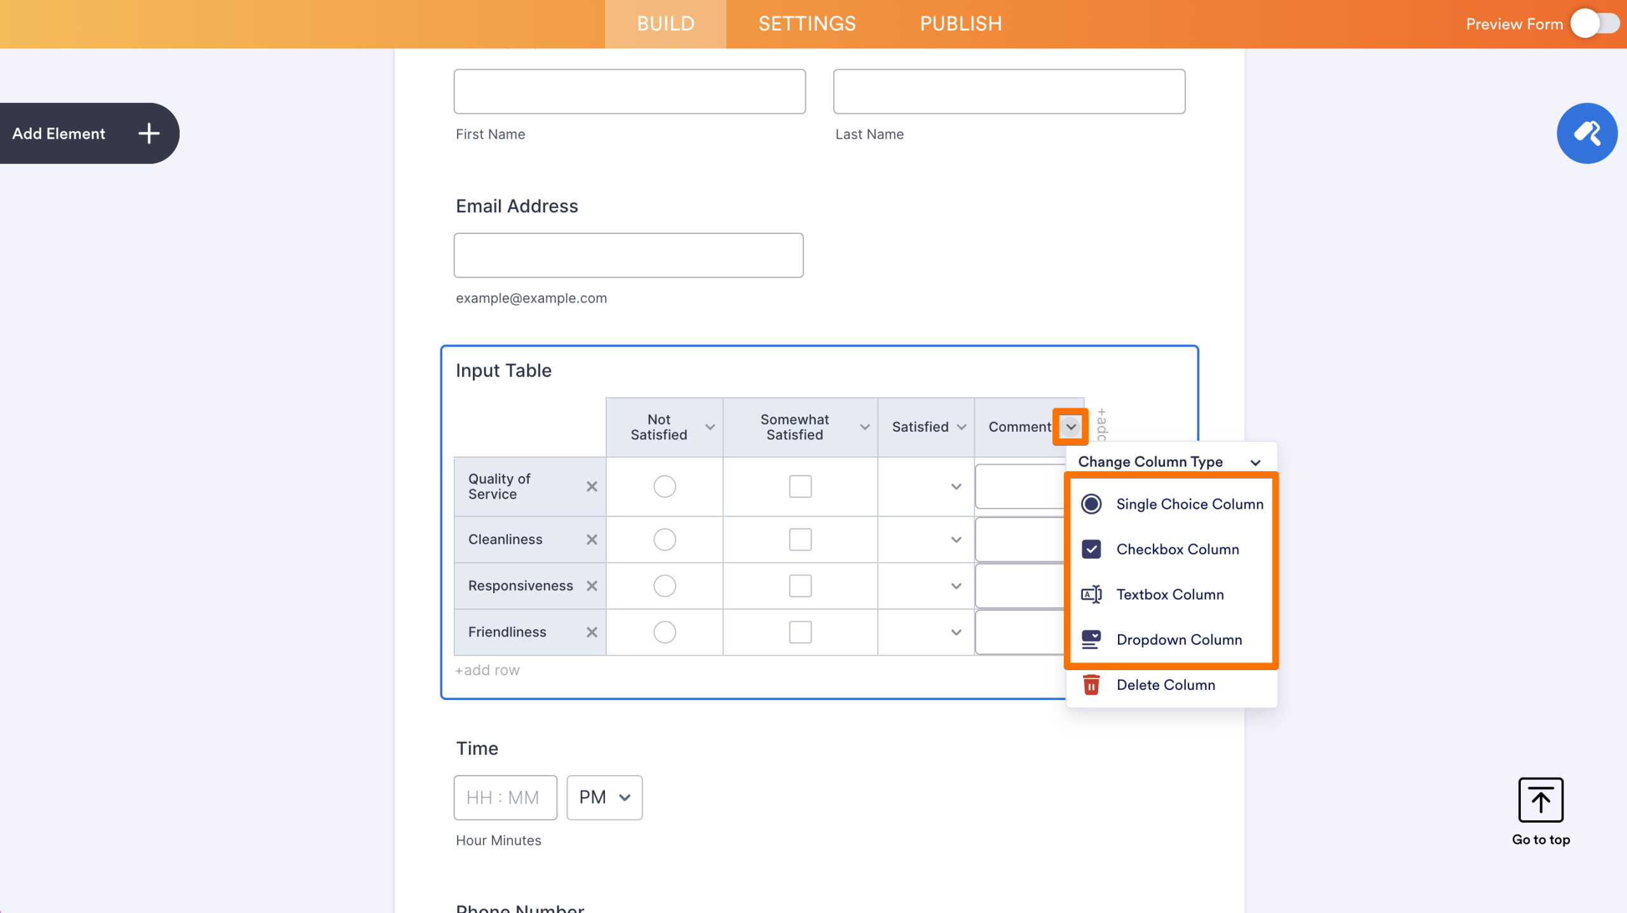Select Delete Column from the menu
1627x913 pixels.
pos(1165,685)
